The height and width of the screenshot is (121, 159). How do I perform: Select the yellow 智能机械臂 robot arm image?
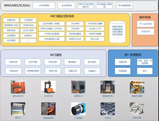pos(137,87)
